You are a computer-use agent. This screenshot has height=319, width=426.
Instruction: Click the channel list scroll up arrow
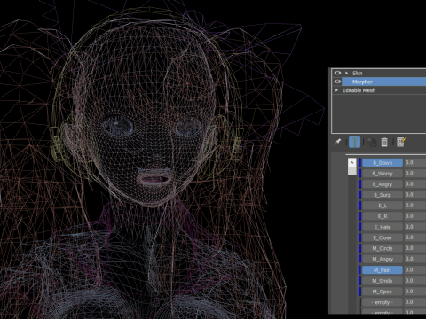pyautogui.click(x=351, y=162)
